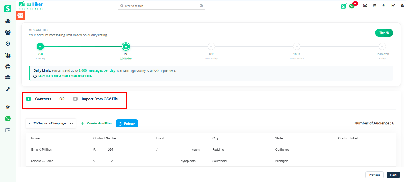The height and width of the screenshot is (182, 406).
Task: Click the settings gear in sidebar
Action: 8,107
